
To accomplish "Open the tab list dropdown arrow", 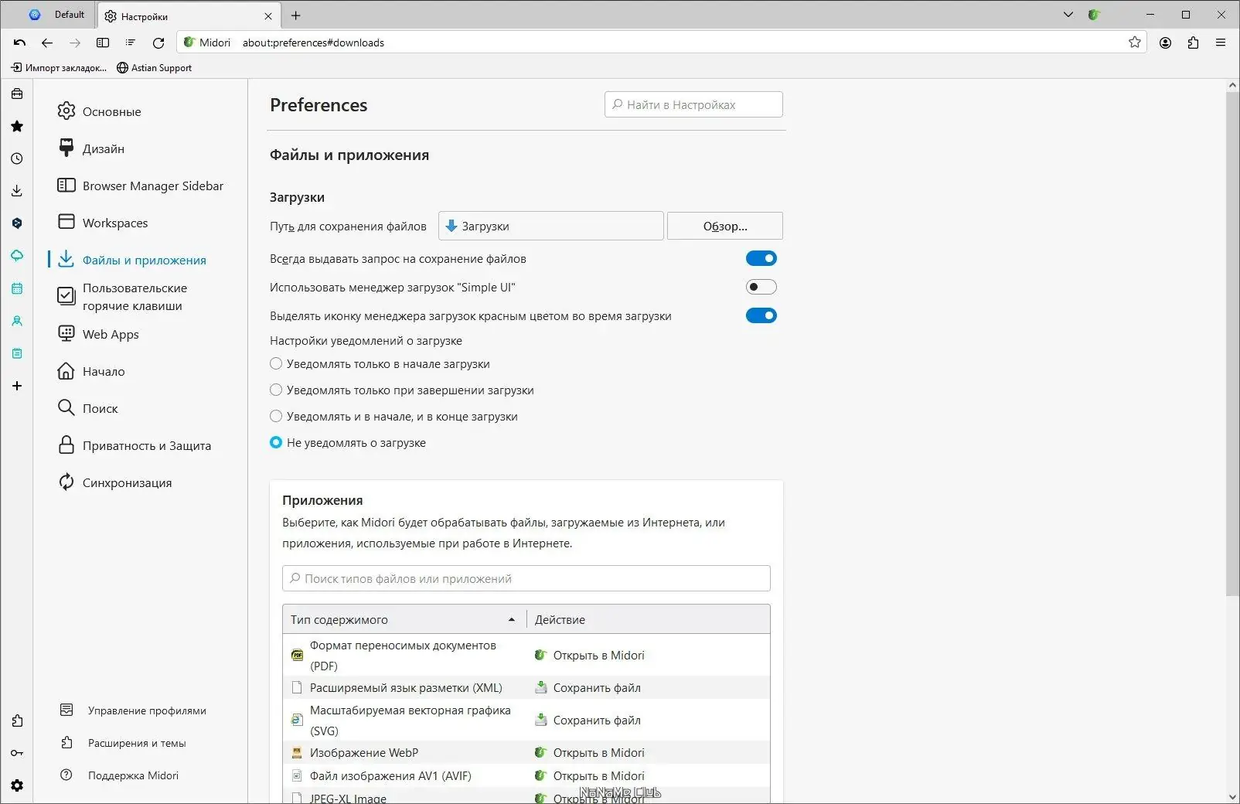I will pyautogui.click(x=1068, y=15).
